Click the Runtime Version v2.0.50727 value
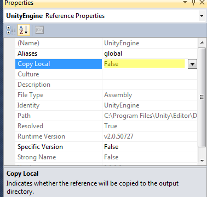The width and height of the screenshot is (207, 197). click(119, 136)
